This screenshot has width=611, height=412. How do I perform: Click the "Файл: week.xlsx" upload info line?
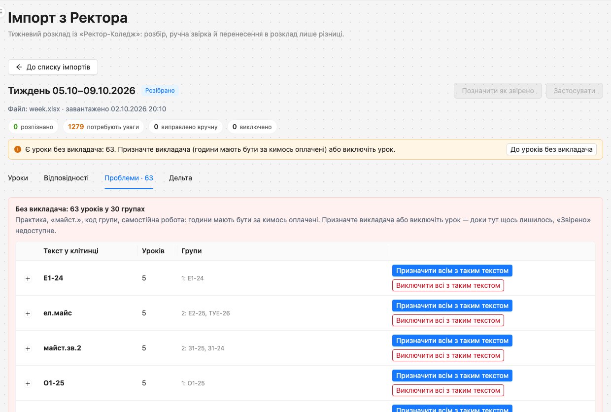tap(87, 109)
